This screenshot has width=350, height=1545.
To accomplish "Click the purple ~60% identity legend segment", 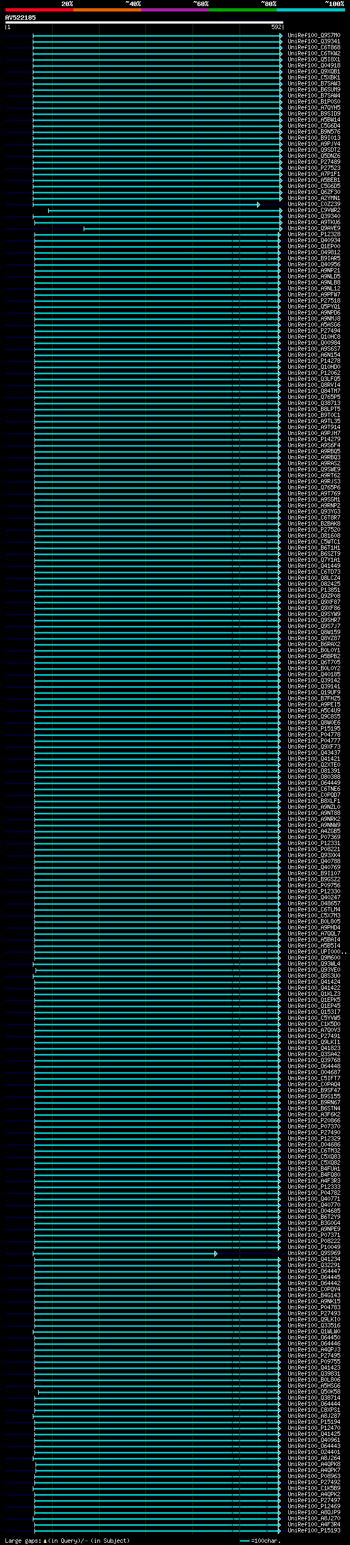I will [x=176, y=10].
